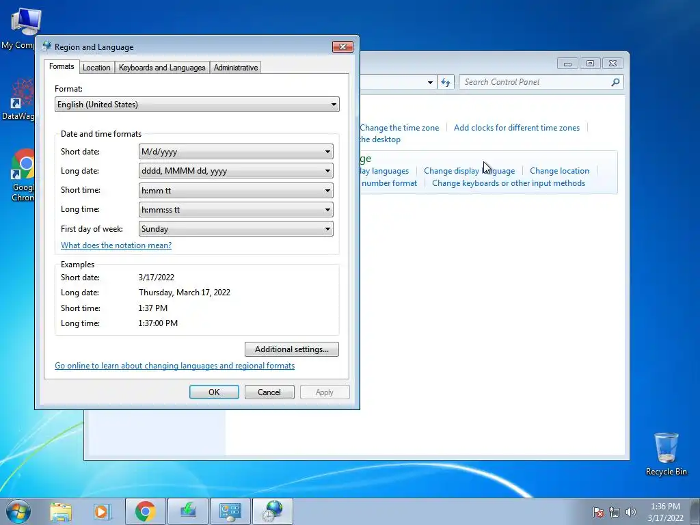Click the volume speaker tray icon

[630, 512]
